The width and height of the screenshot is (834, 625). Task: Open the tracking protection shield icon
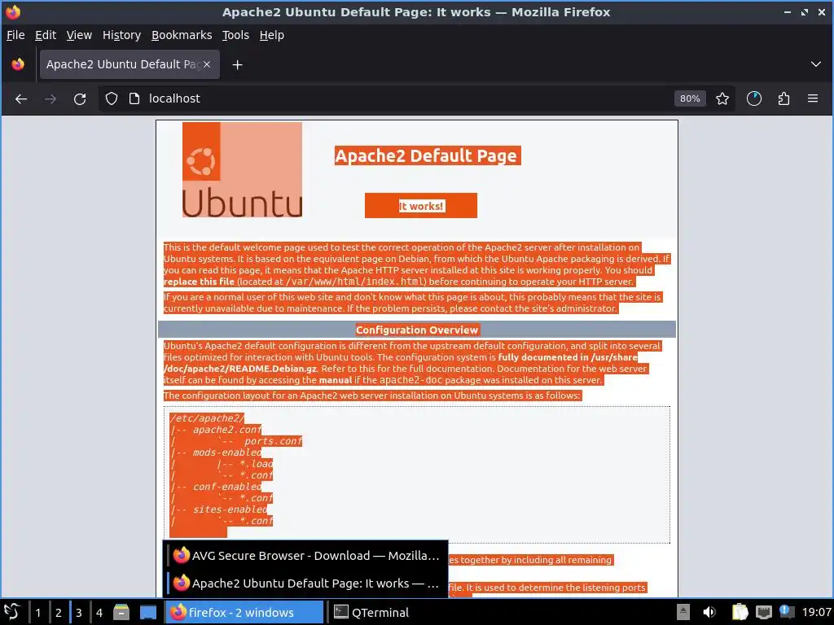111,98
